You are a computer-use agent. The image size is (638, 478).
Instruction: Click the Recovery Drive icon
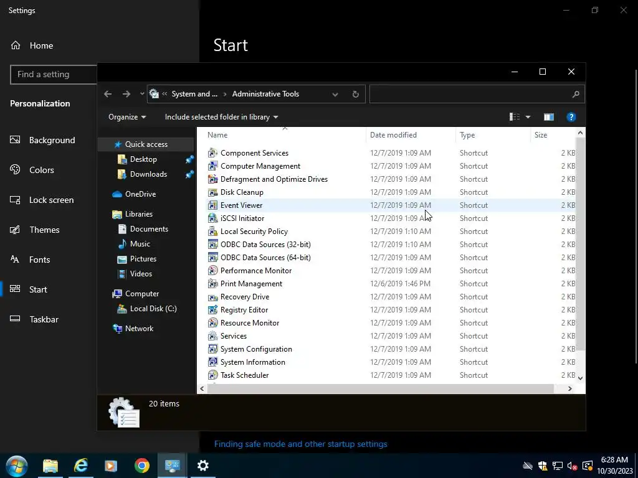point(212,297)
